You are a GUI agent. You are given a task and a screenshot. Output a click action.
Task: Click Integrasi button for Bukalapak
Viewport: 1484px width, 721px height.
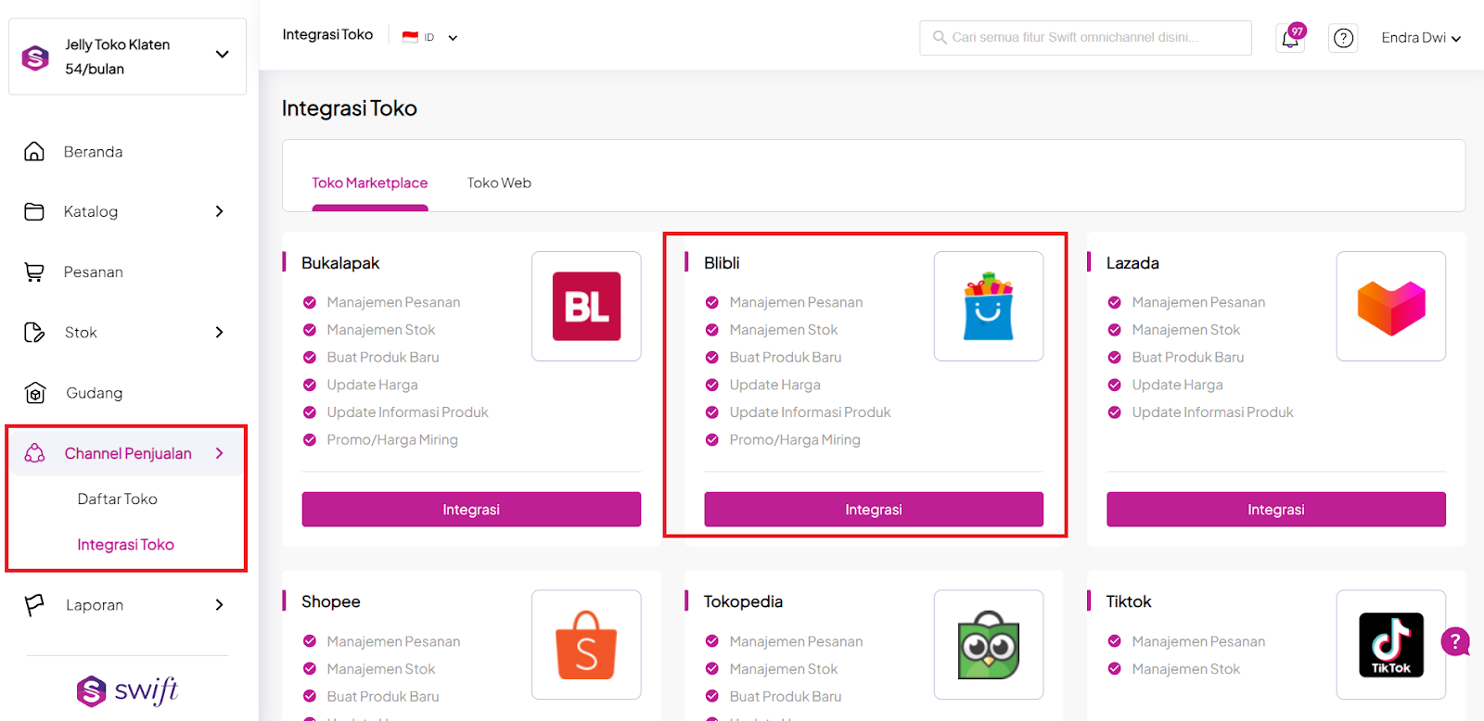[471, 510]
